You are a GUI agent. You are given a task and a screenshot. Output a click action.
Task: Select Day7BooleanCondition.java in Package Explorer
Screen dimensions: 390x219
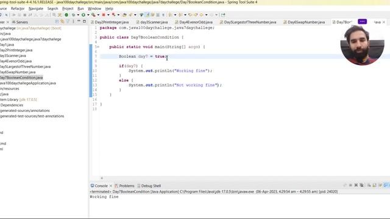[x=21, y=77]
